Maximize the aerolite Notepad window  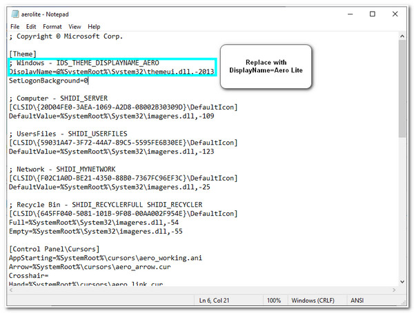(373, 14)
